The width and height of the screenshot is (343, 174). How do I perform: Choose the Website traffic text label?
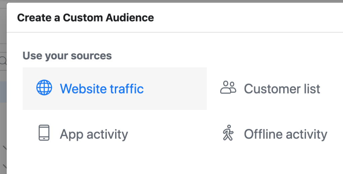tap(102, 89)
